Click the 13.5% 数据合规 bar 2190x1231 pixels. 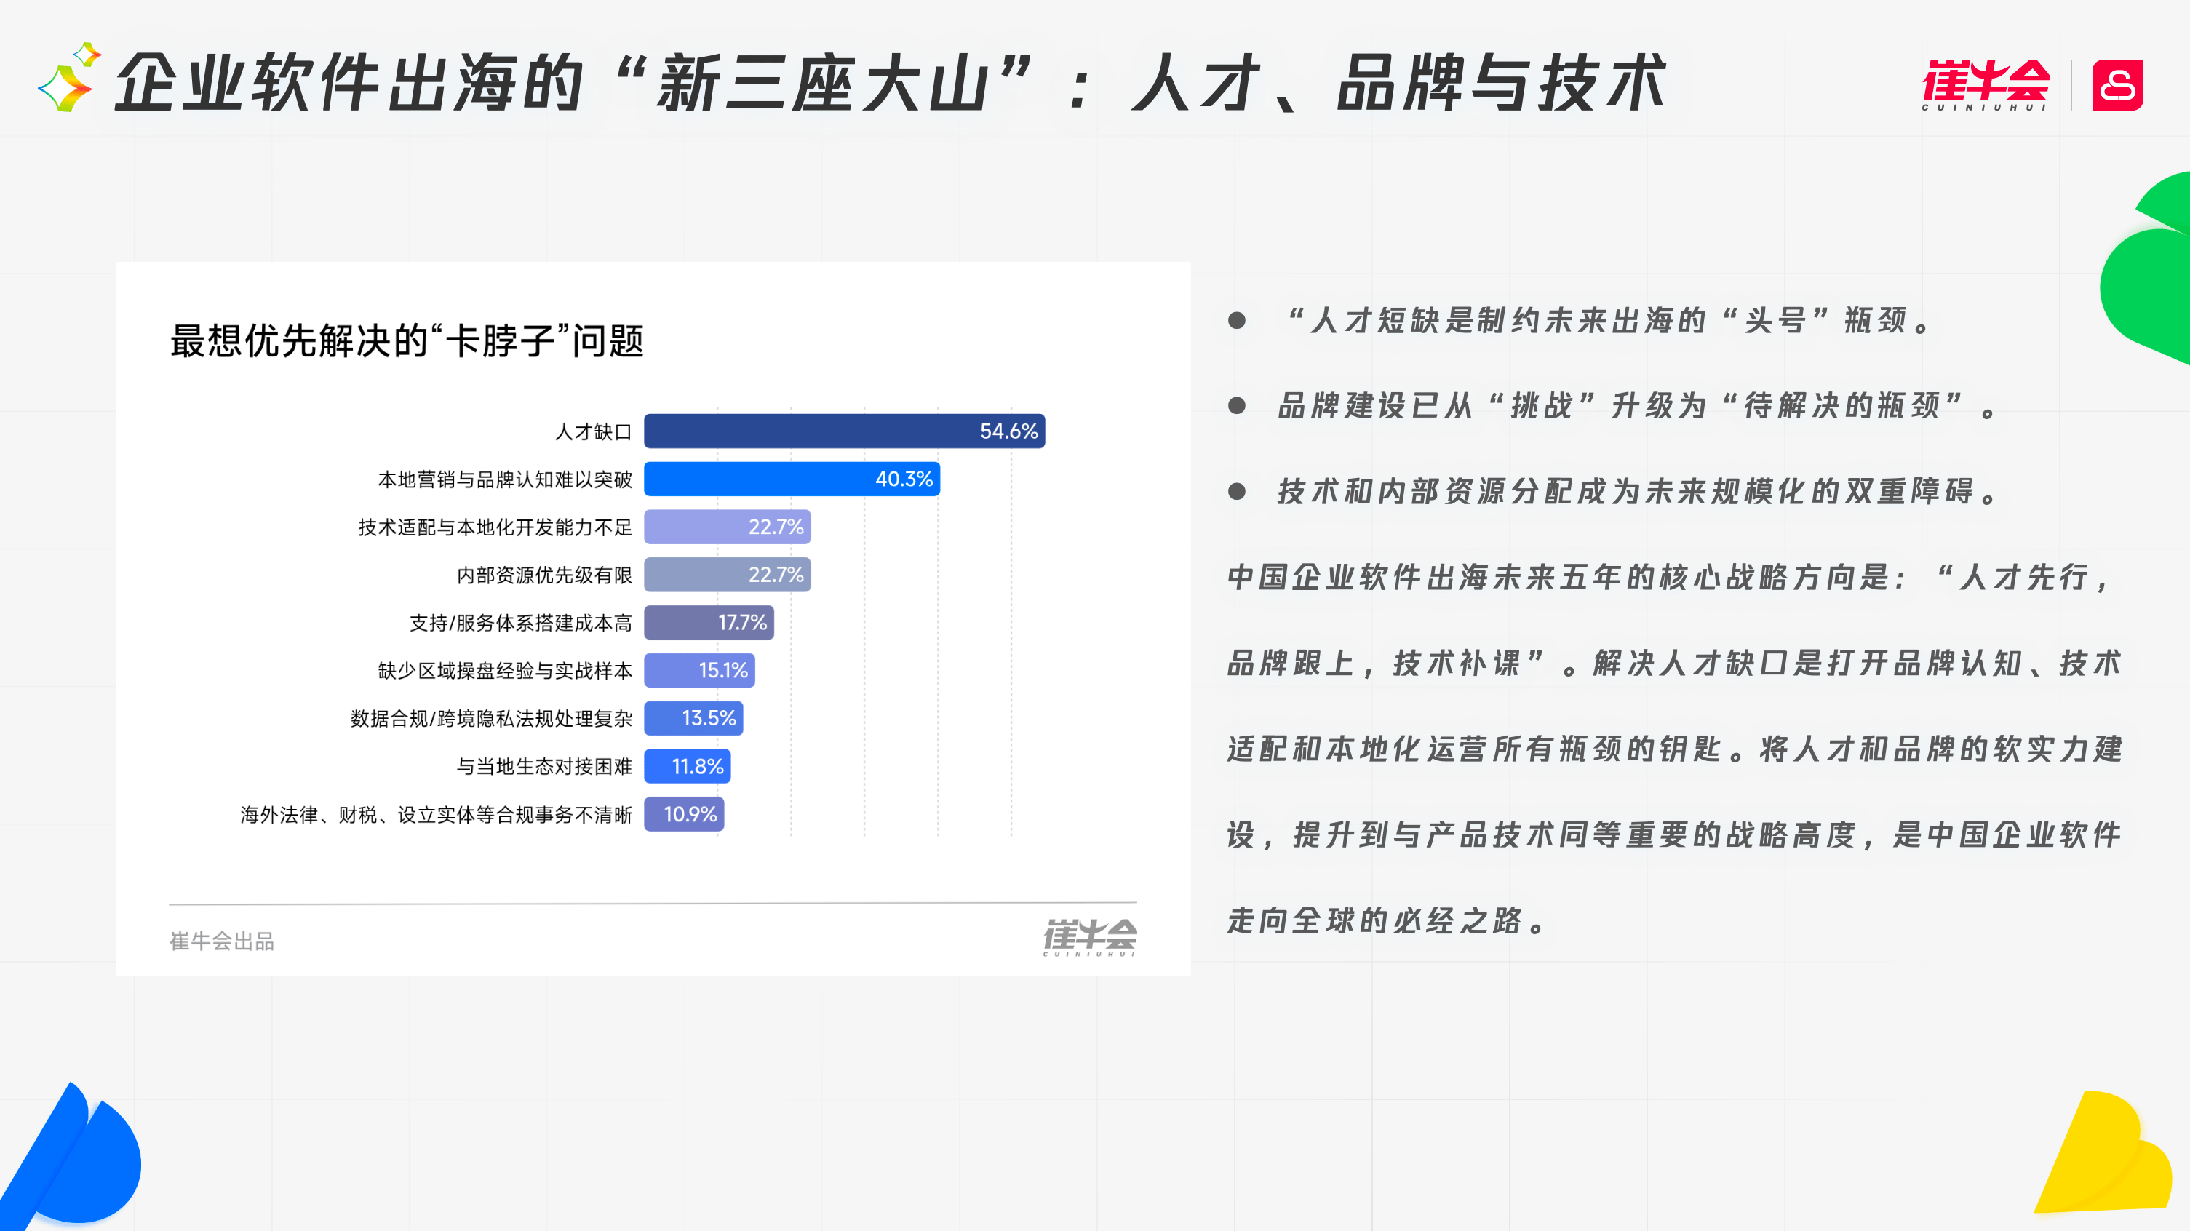693,718
